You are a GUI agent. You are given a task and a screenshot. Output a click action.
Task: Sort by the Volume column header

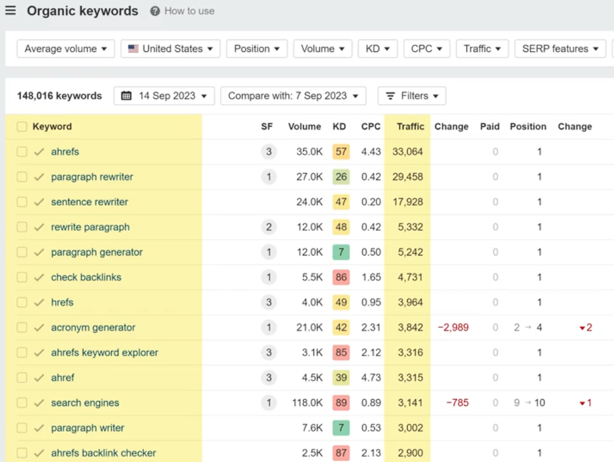305,127
